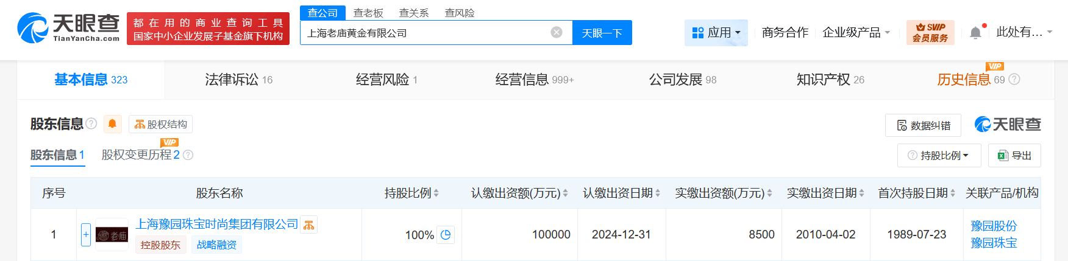Click the help icon beside 股东信息 heading
The image size is (1068, 261).
point(91,124)
